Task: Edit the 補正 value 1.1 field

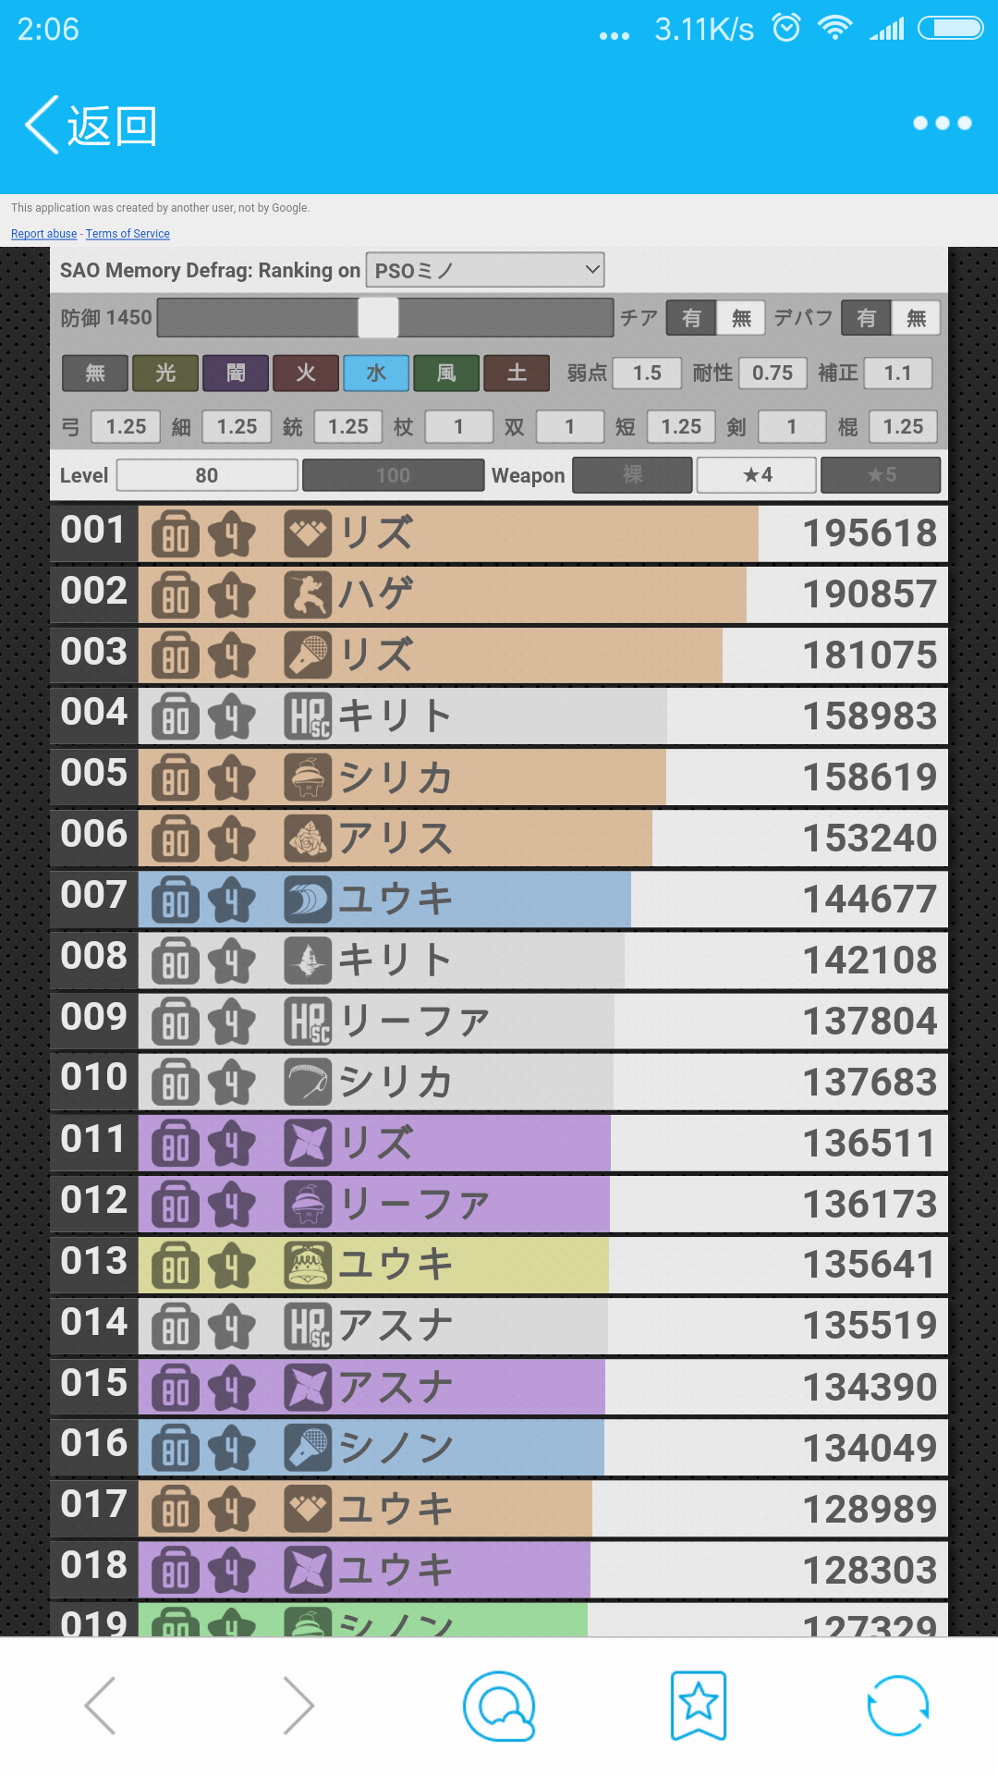Action: click(897, 373)
